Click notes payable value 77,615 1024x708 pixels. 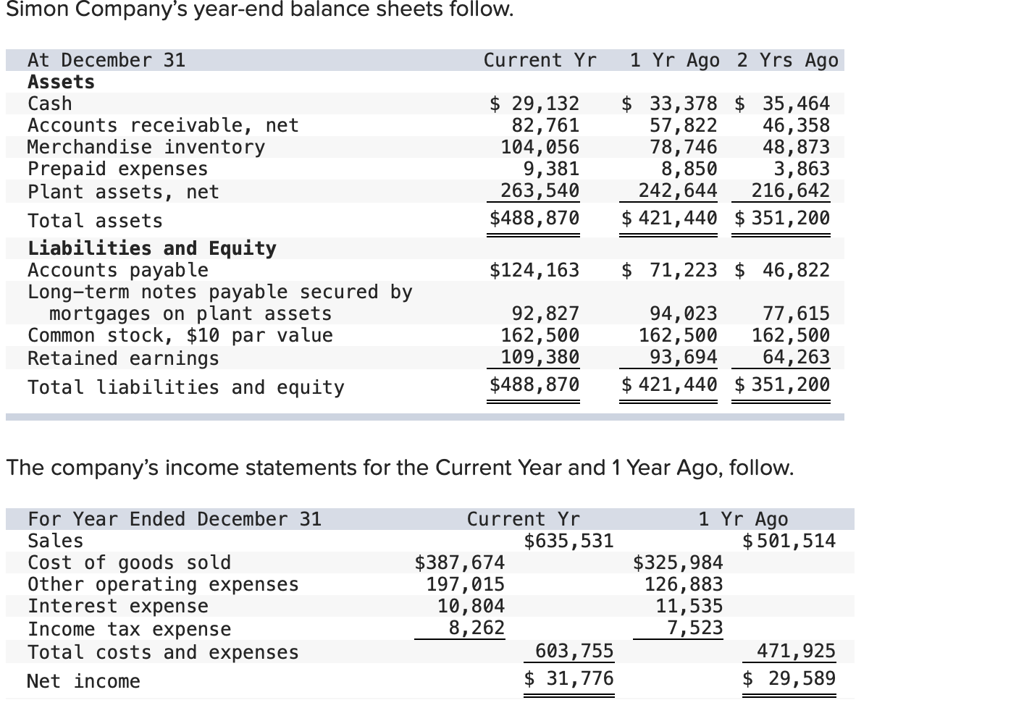(797, 313)
